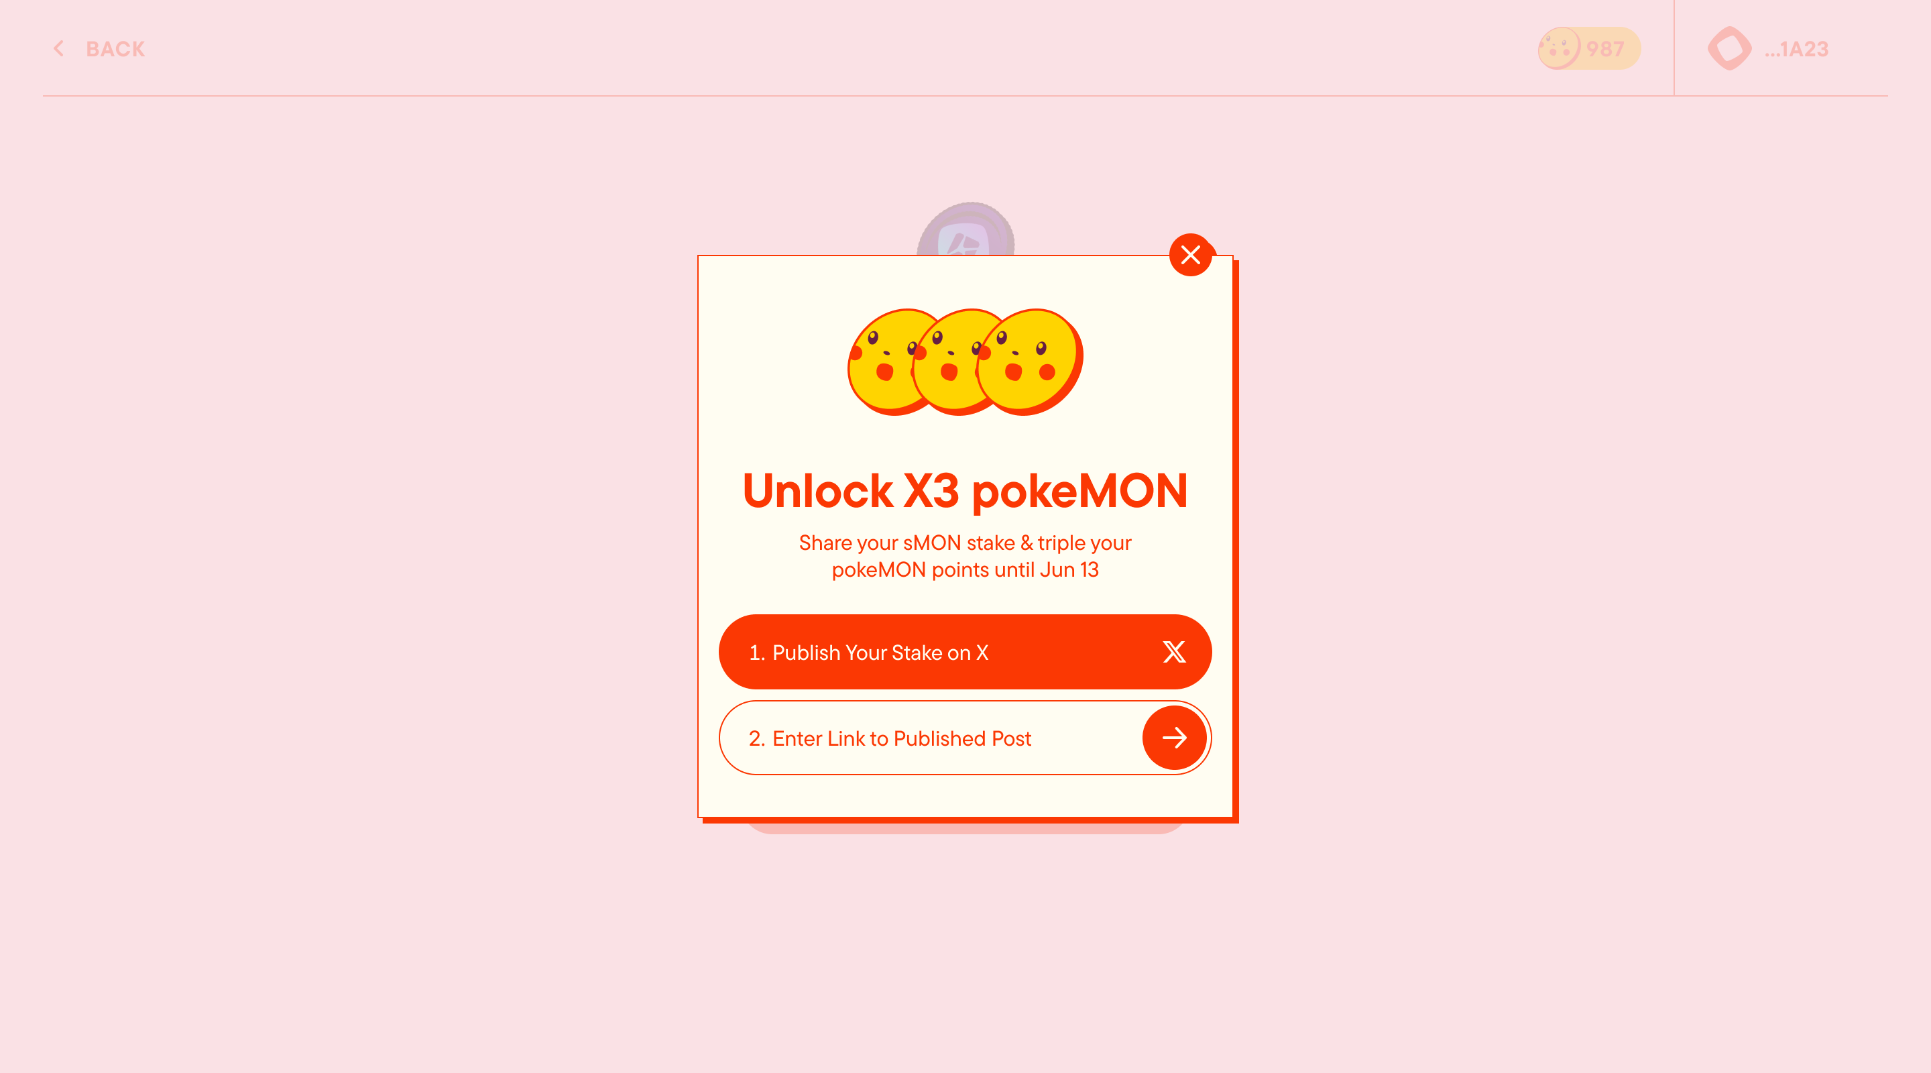Select Publish Your Stake on X
The width and height of the screenshot is (1931, 1073).
point(965,652)
